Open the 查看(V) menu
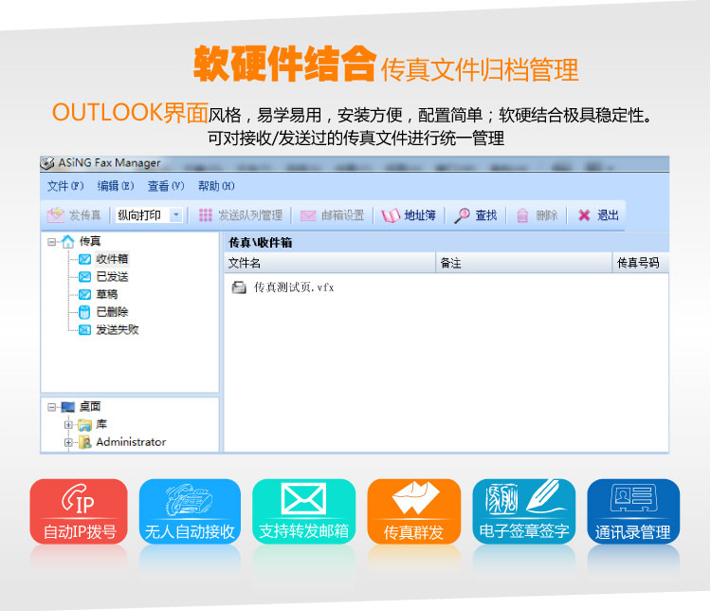711x611 pixels. (x=165, y=186)
